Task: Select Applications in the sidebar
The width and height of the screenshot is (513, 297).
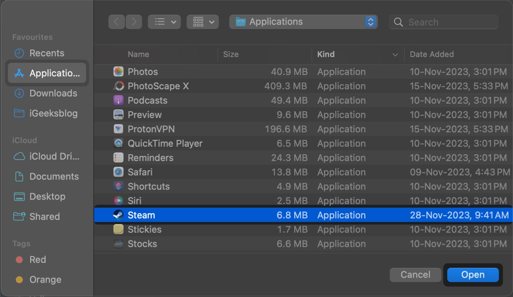Action: pos(47,73)
